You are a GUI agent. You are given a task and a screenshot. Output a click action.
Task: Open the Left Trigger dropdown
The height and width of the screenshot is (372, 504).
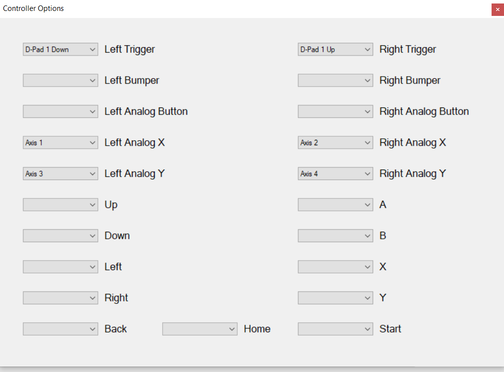[60, 49]
